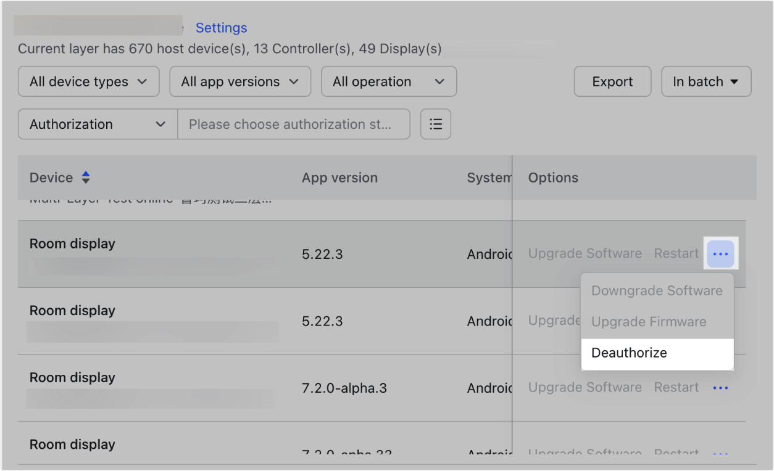Click the App version column header
This screenshot has width=774, height=471.
[339, 178]
